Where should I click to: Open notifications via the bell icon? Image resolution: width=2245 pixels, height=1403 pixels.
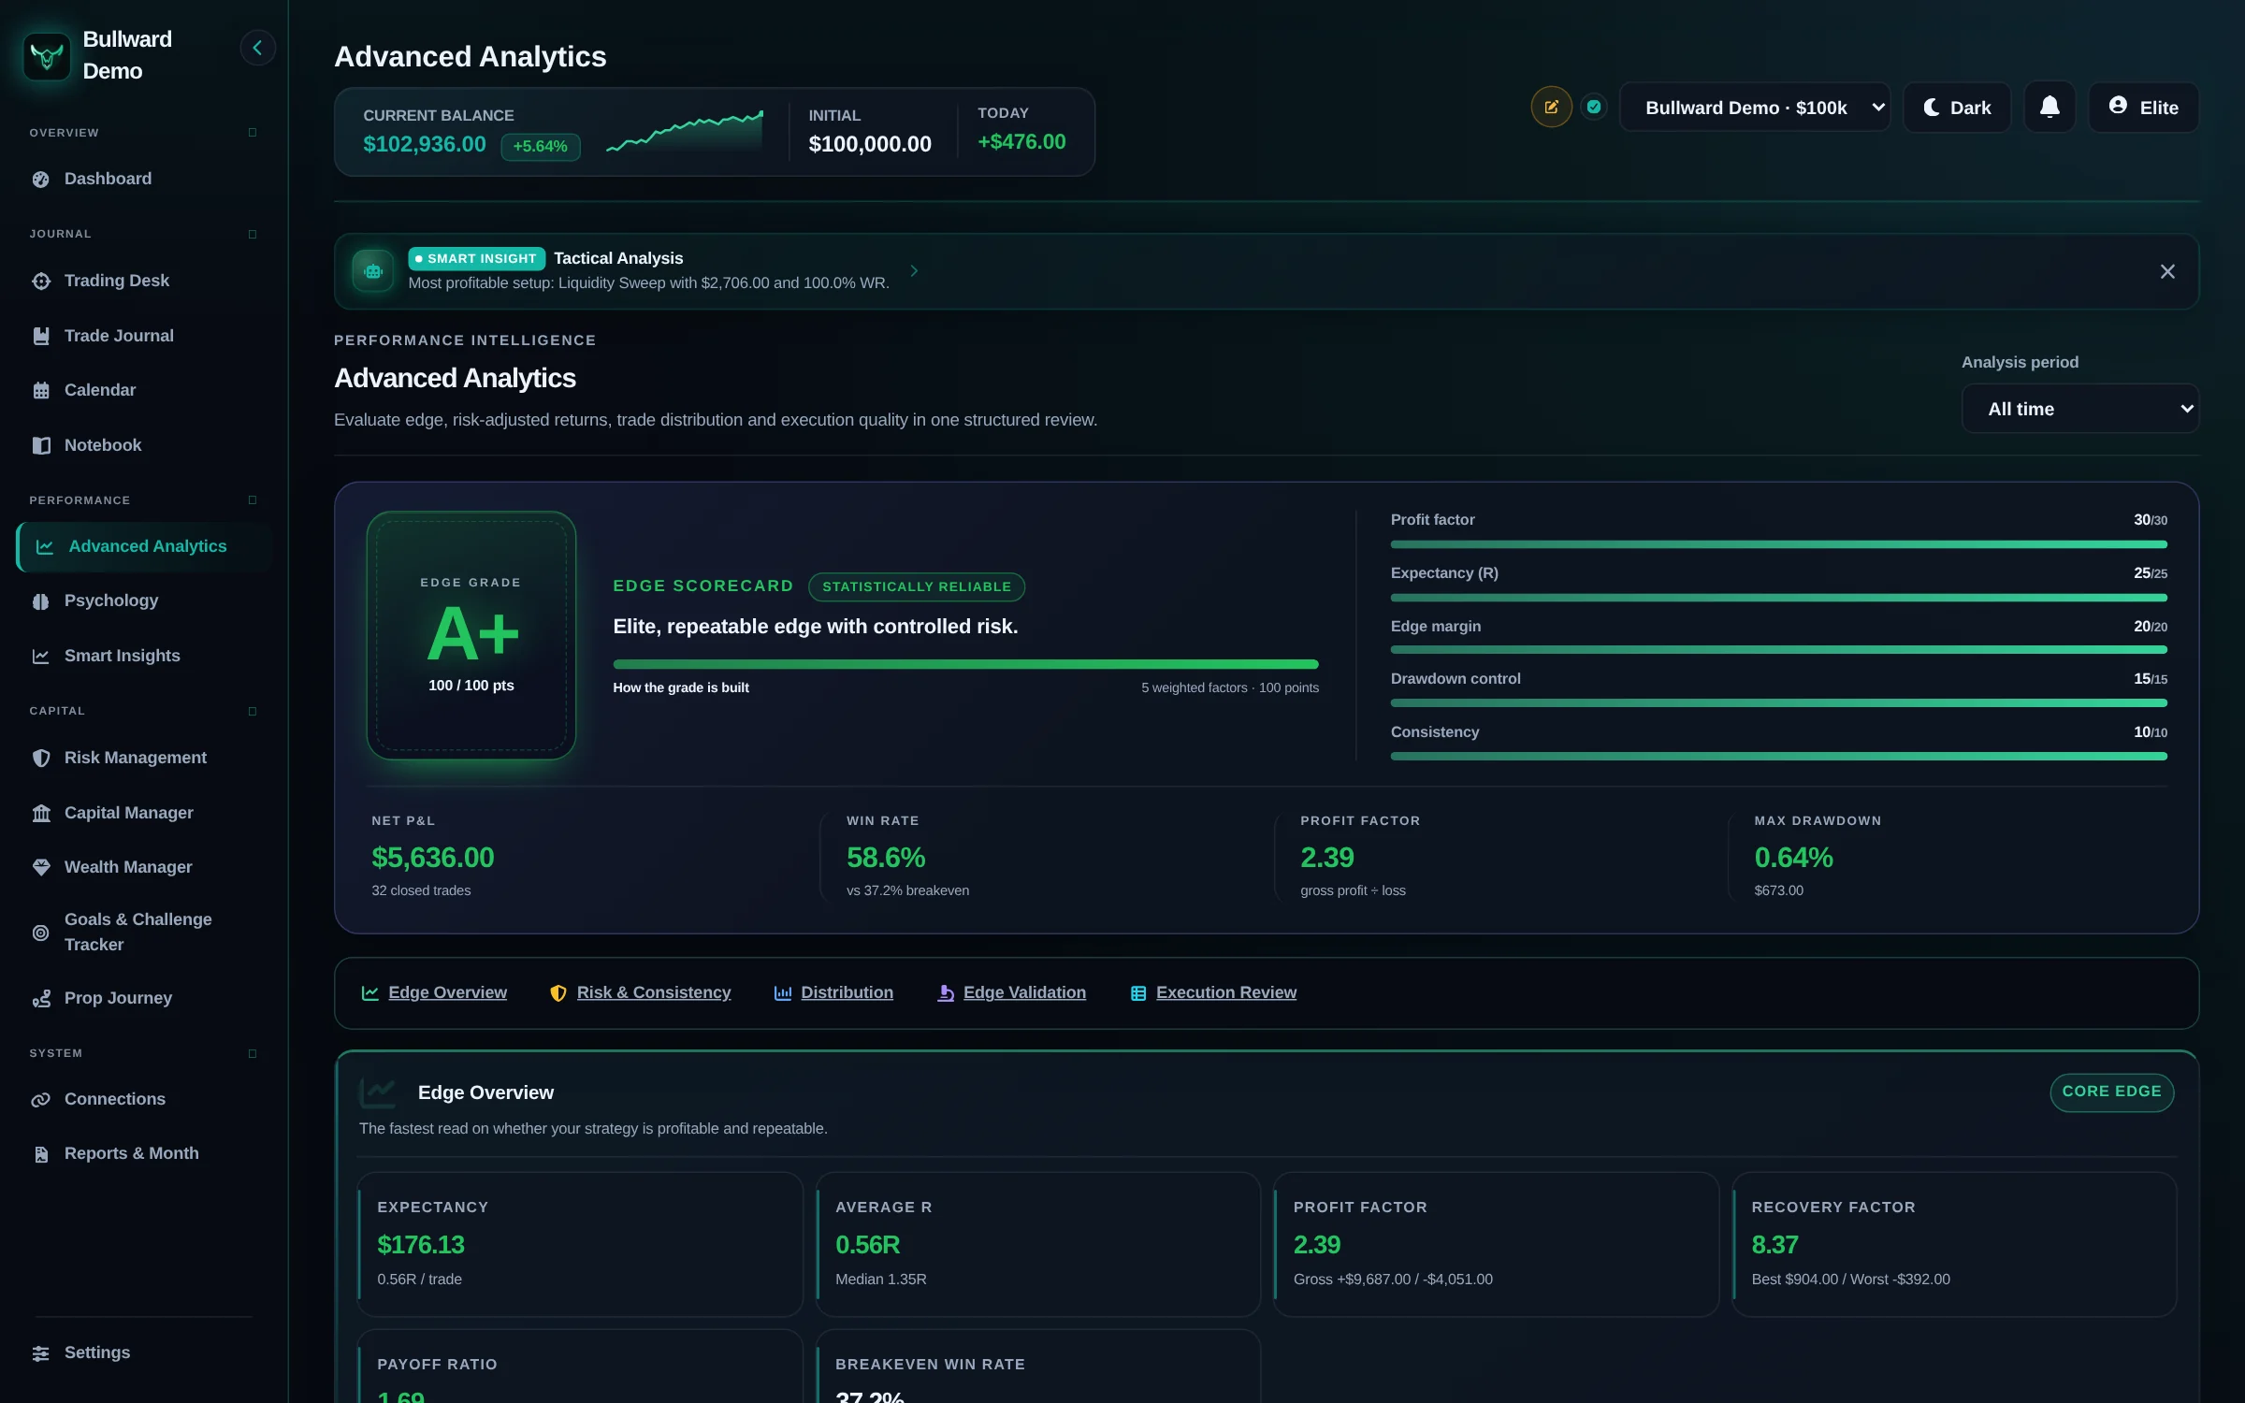click(x=2049, y=108)
